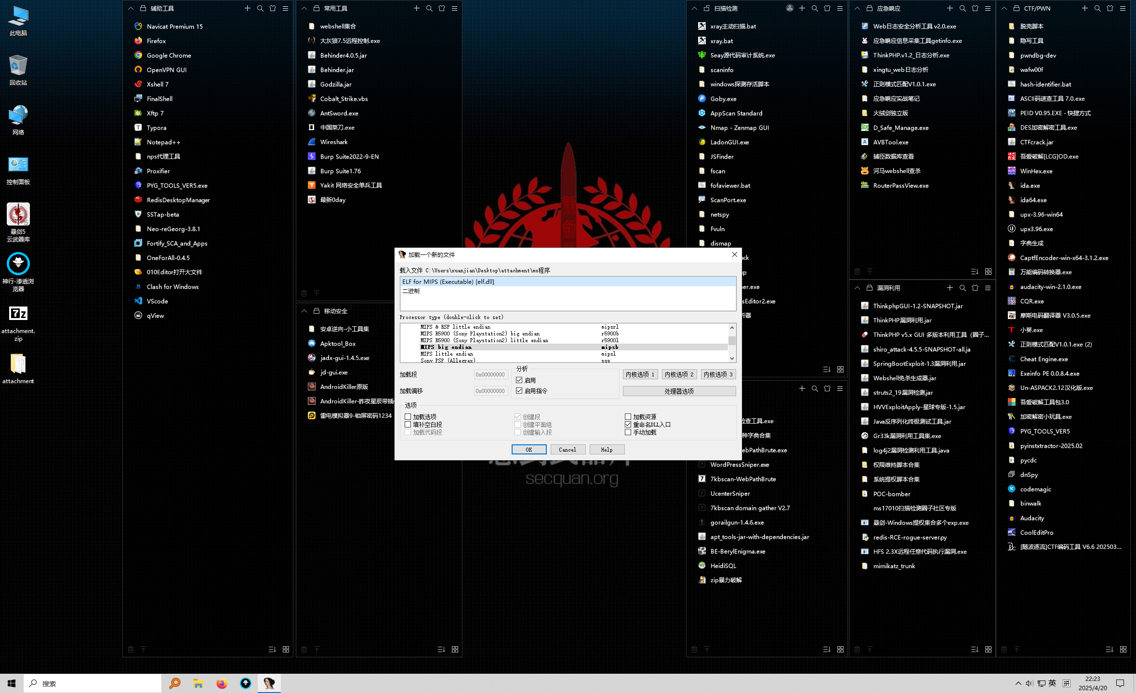Click processor list scrollbar down arrow

pyautogui.click(x=732, y=358)
